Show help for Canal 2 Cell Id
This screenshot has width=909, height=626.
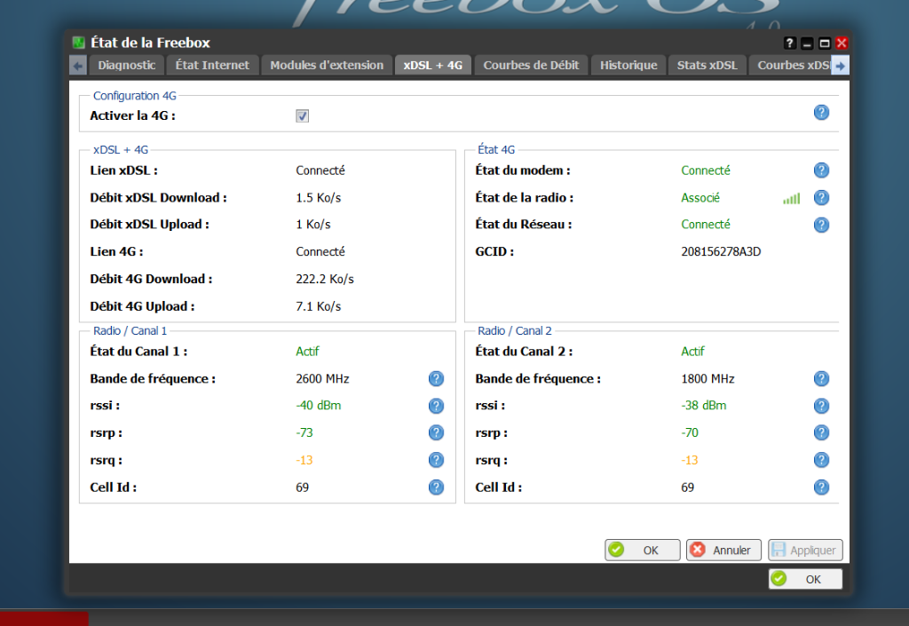click(x=821, y=487)
